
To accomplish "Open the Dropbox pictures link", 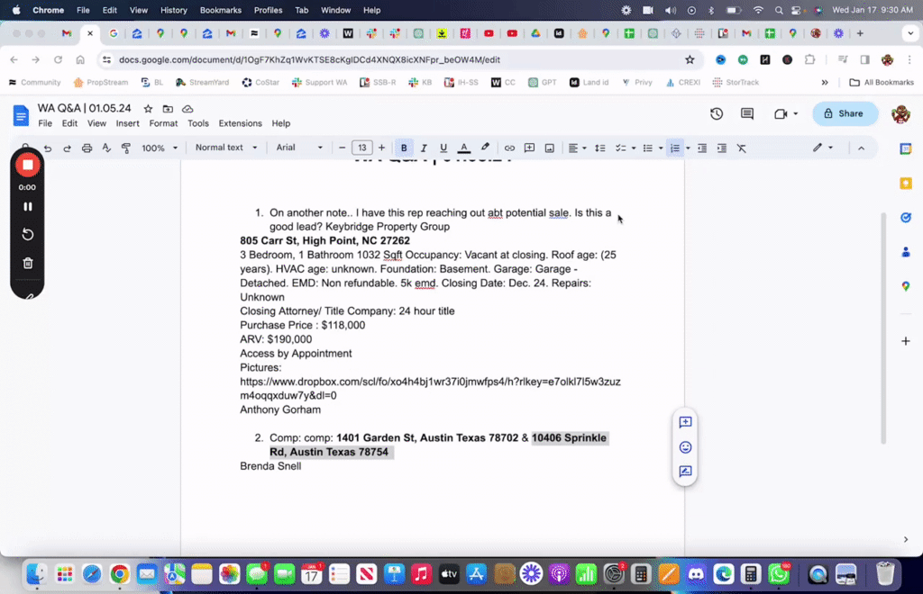I will [430, 389].
